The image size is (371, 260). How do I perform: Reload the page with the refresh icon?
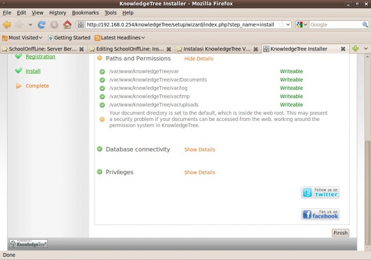42,25
